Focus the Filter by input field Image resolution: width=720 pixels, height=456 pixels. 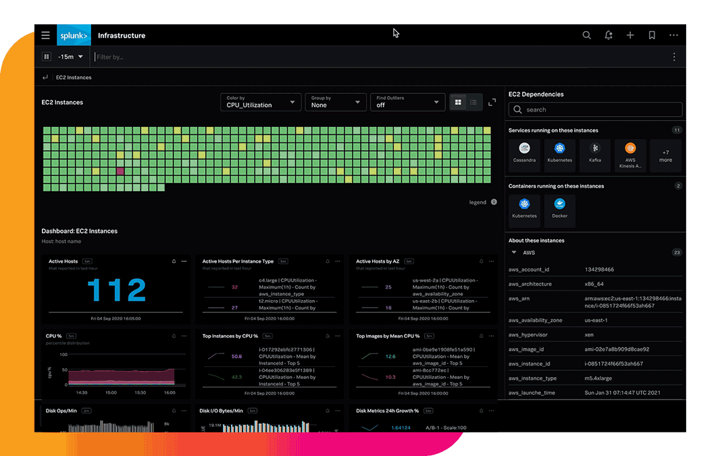[x=381, y=57]
